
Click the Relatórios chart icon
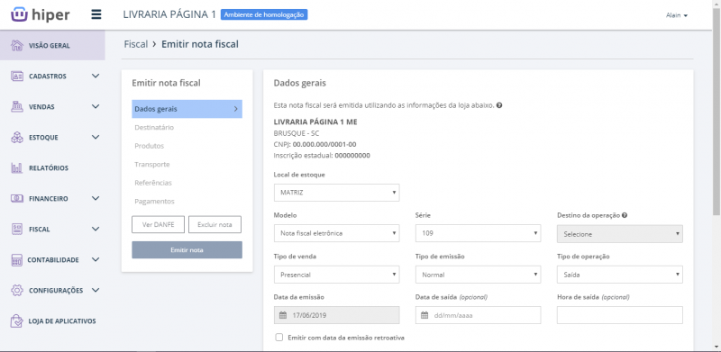pos(16,168)
